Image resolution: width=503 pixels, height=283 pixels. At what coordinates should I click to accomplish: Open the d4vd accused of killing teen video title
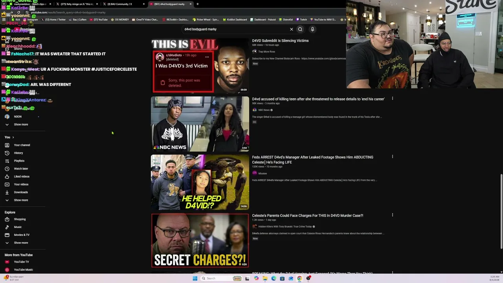pyautogui.click(x=318, y=99)
